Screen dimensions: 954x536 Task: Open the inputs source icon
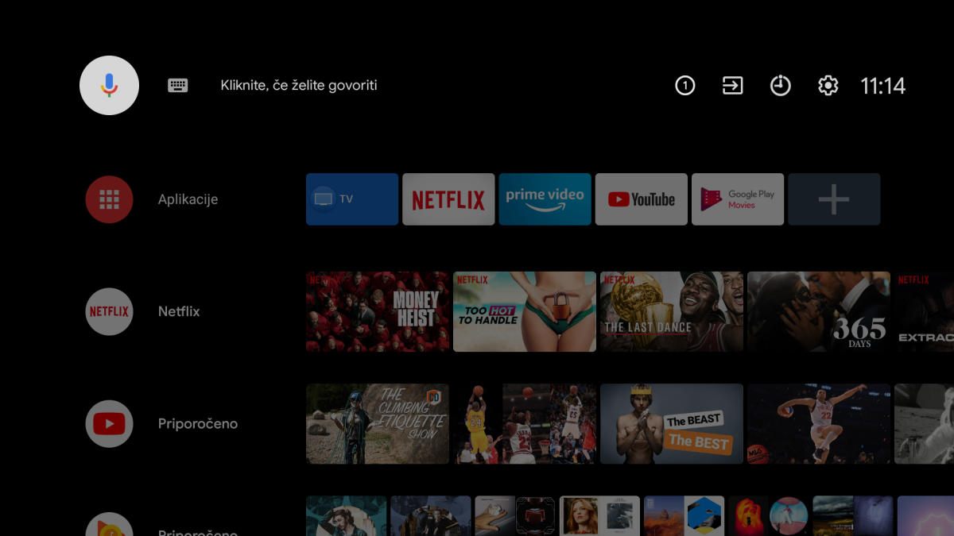coord(733,86)
